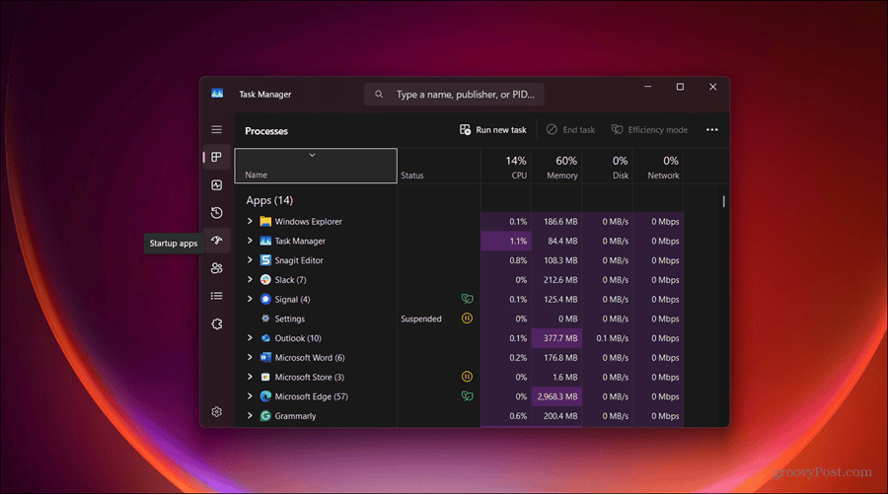Click Signal's efficiency mode leaf icon

click(x=468, y=299)
